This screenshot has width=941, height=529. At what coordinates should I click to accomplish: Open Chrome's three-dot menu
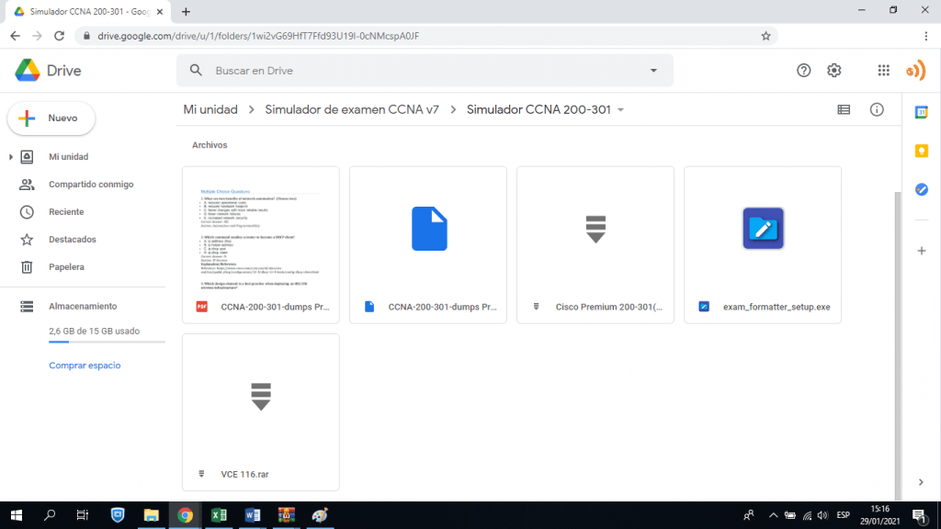coord(926,36)
